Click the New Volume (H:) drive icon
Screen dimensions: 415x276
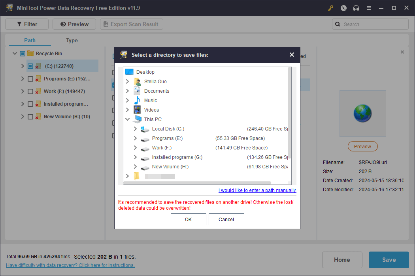pyautogui.click(x=145, y=168)
